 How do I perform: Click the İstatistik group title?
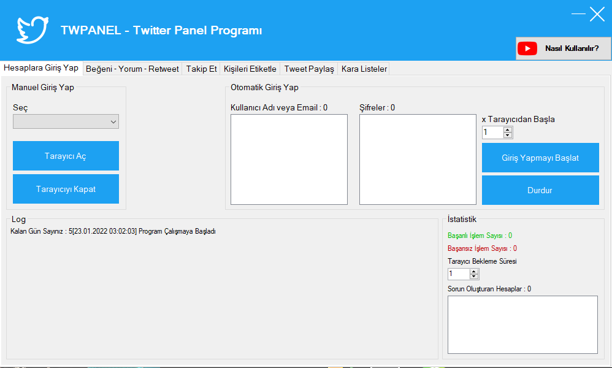(462, 220)
